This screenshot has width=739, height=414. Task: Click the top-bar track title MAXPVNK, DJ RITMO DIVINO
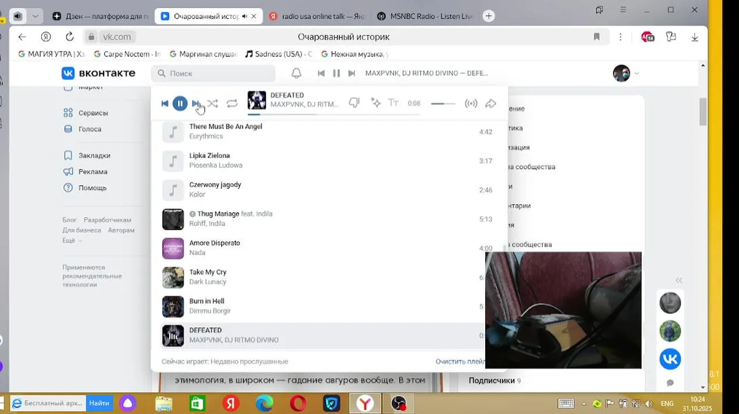tap(426, 73)
